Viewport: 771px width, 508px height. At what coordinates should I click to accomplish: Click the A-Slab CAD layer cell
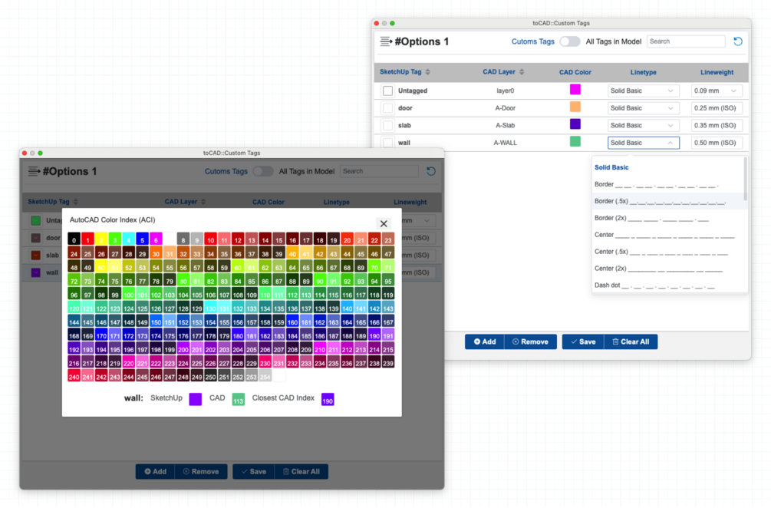point(505,125)
